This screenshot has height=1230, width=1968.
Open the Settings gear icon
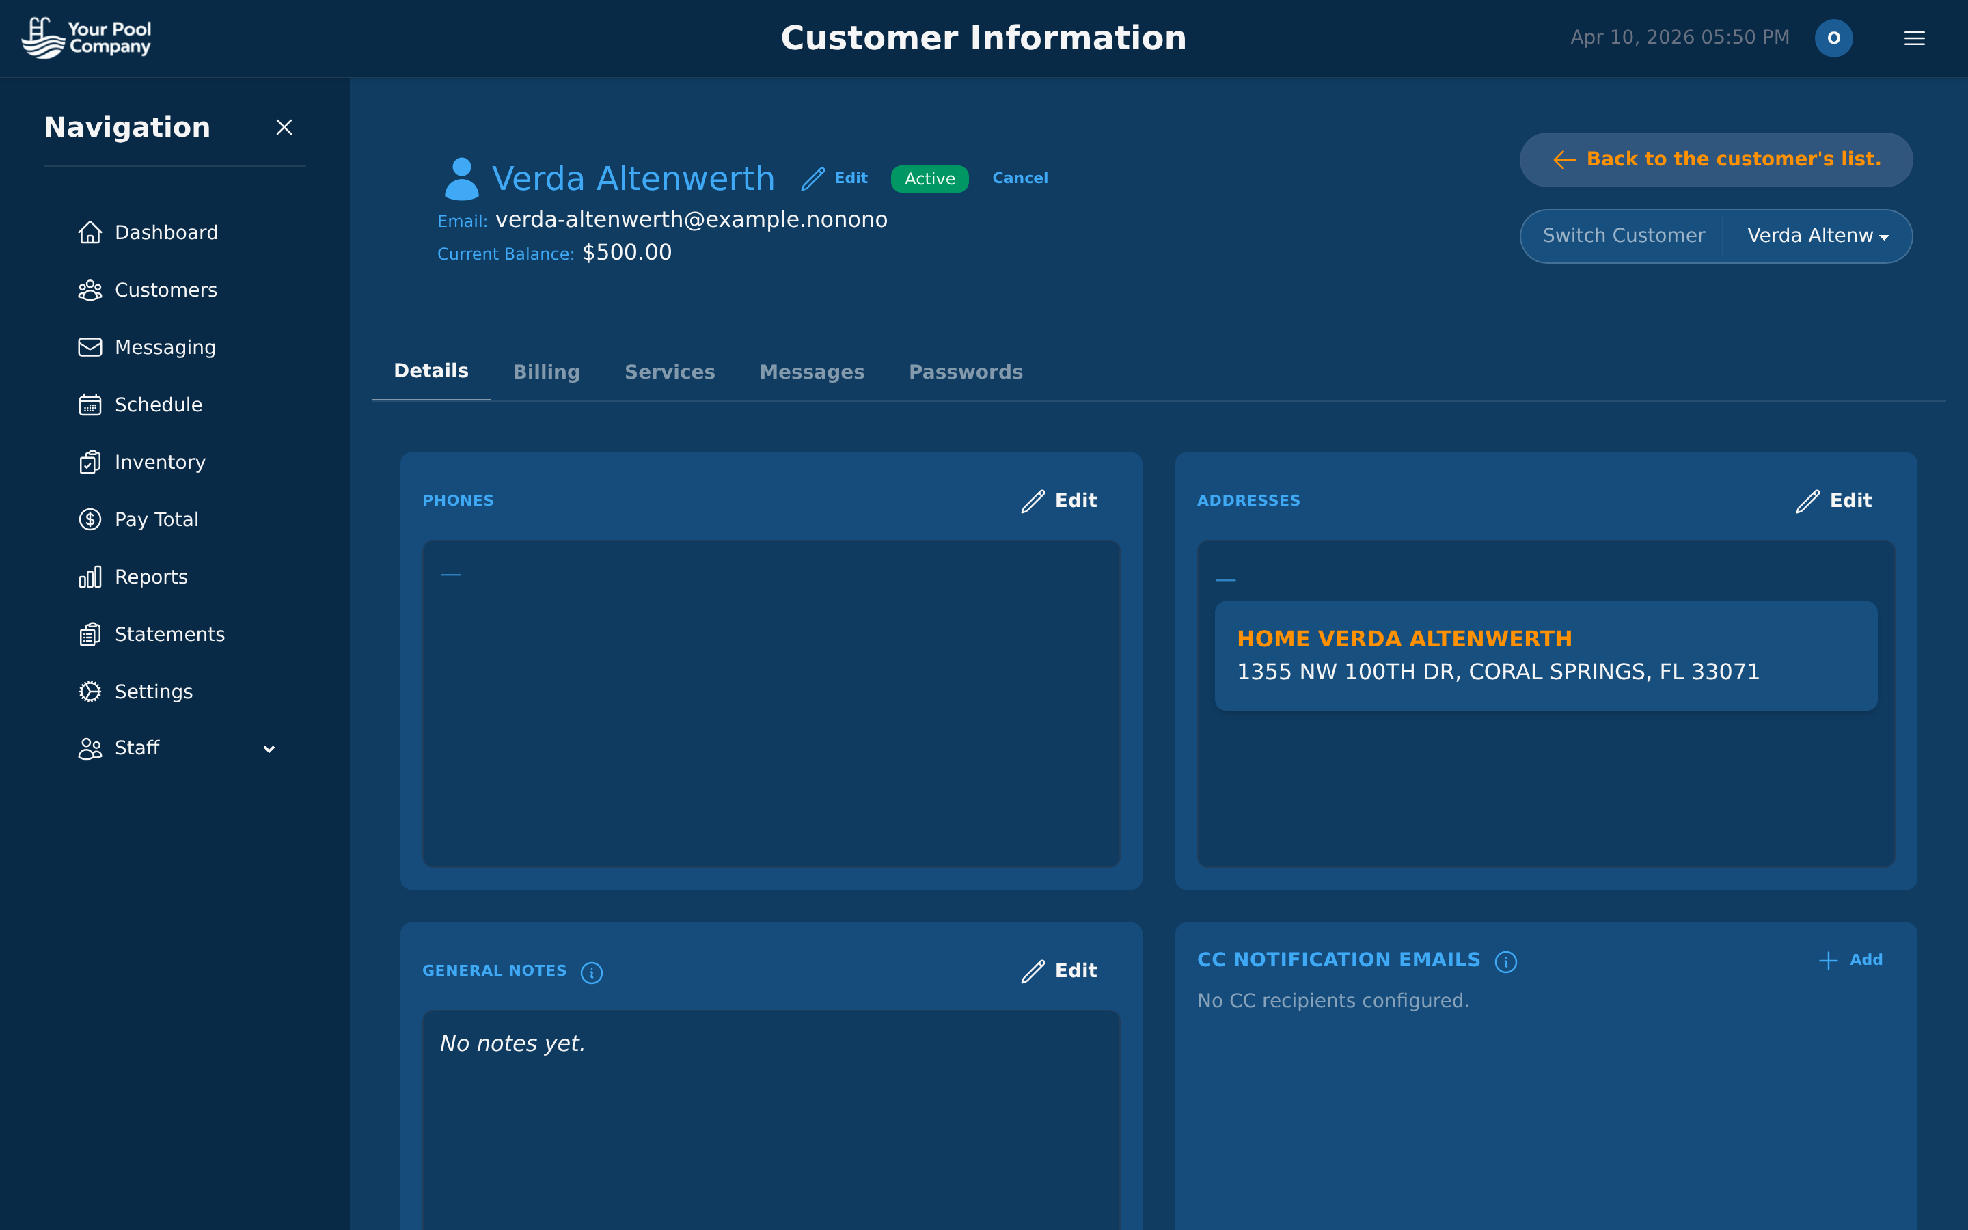coord(90,691)
